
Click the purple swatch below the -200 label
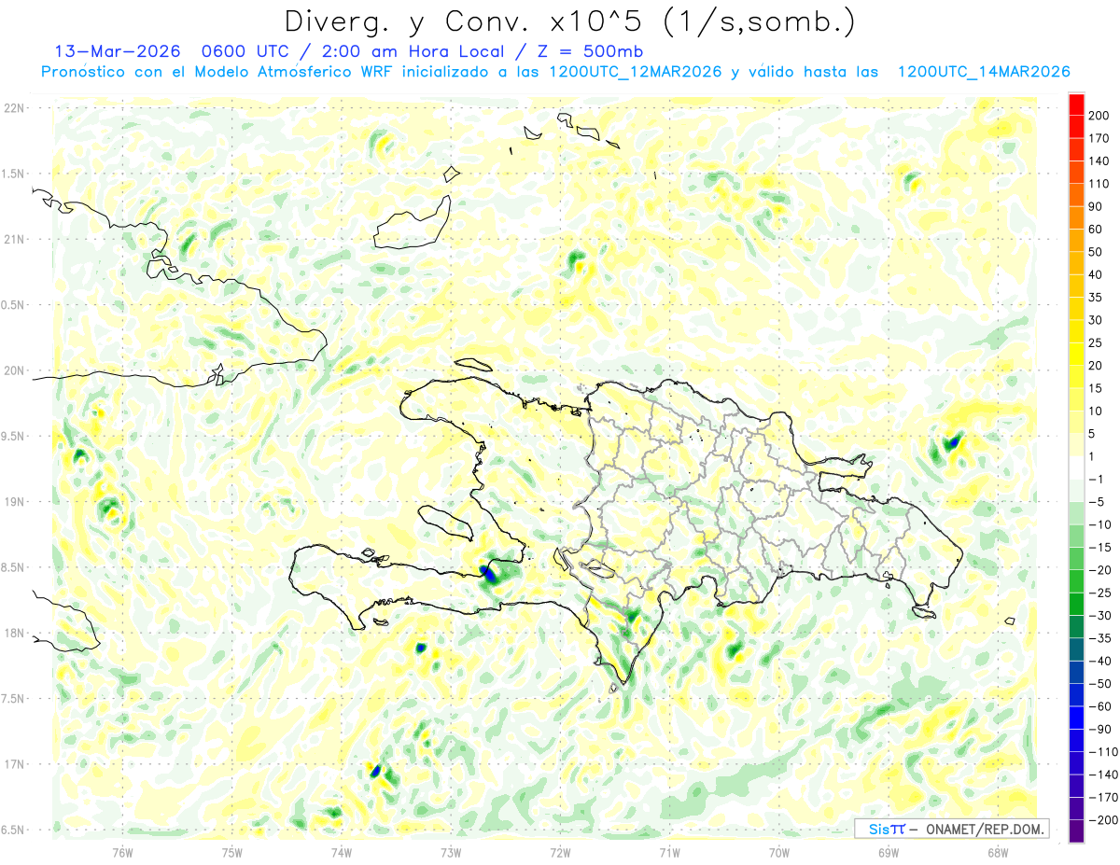point(1076,832)
